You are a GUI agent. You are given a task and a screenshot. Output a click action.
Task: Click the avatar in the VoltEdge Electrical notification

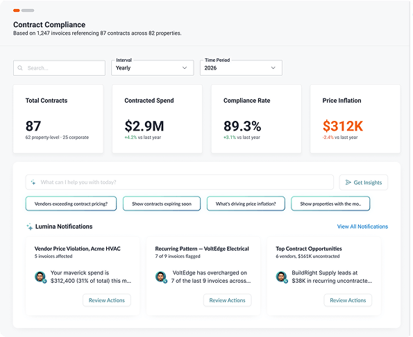coord(161,277)
